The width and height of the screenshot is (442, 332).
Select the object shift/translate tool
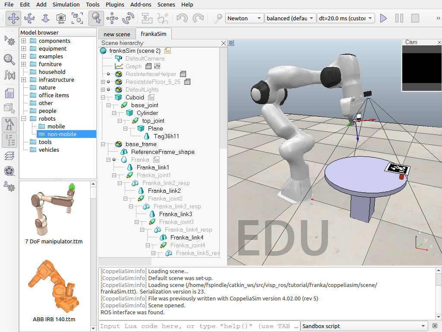(x=112, y=18)
